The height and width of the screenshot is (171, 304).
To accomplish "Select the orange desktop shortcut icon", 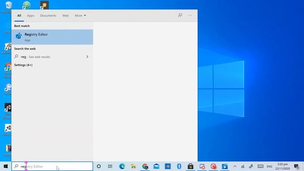I will tap(44, 5).
